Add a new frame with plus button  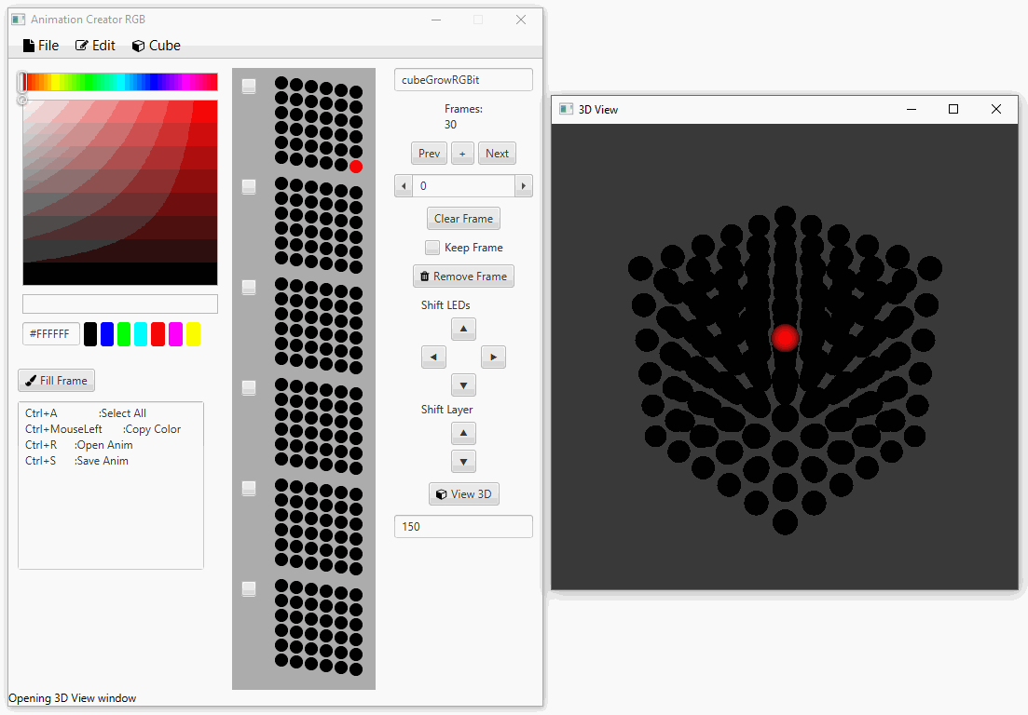click(x=462, y=154)
